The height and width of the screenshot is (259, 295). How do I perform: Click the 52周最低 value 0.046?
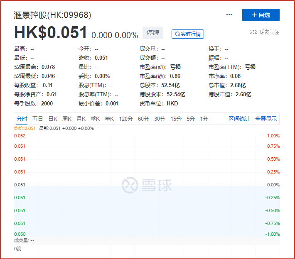48,76
